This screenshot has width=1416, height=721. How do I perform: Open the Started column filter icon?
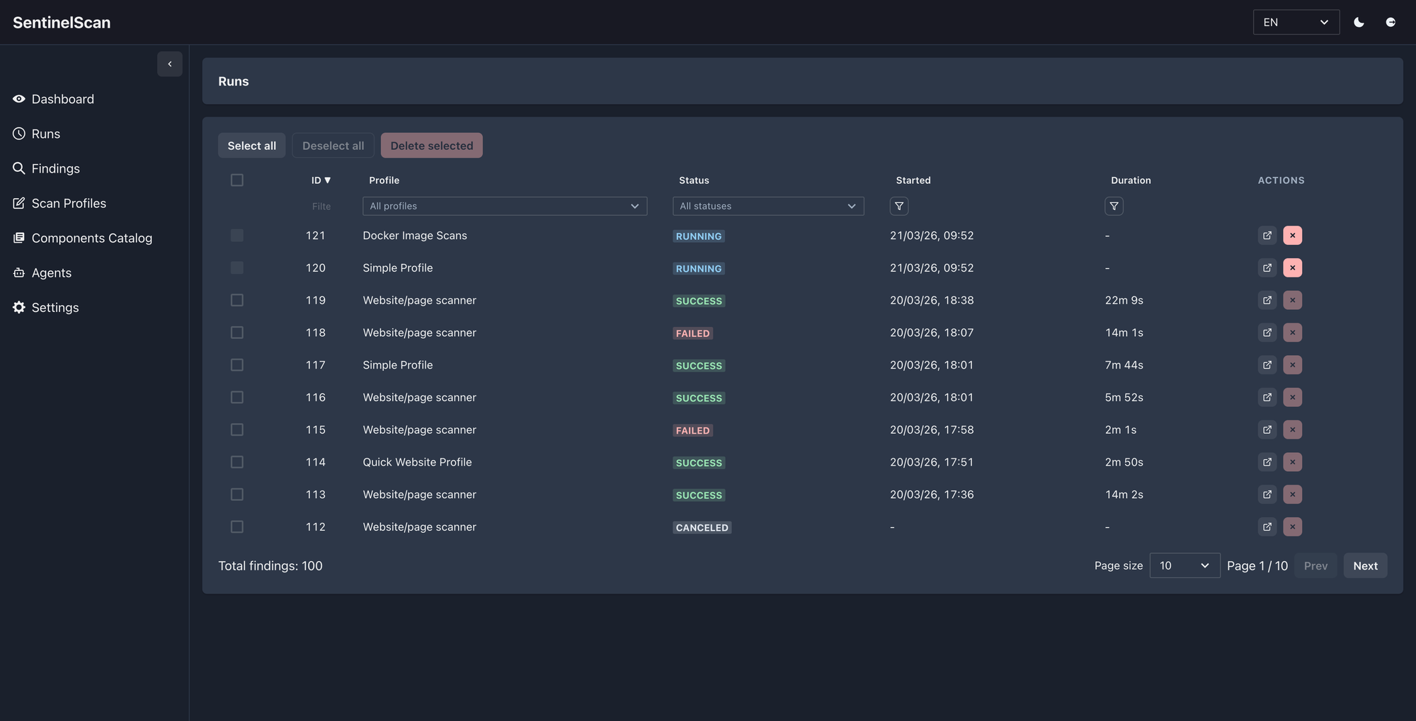pyautogui.click(x=898, y=206)
